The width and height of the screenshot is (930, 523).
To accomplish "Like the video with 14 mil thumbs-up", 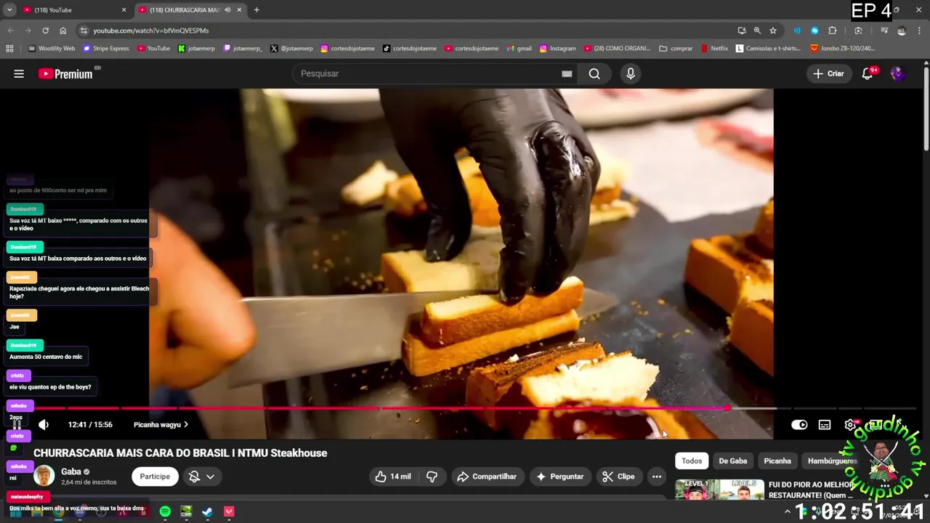I will pyautogui.click(x=393, y=477).
